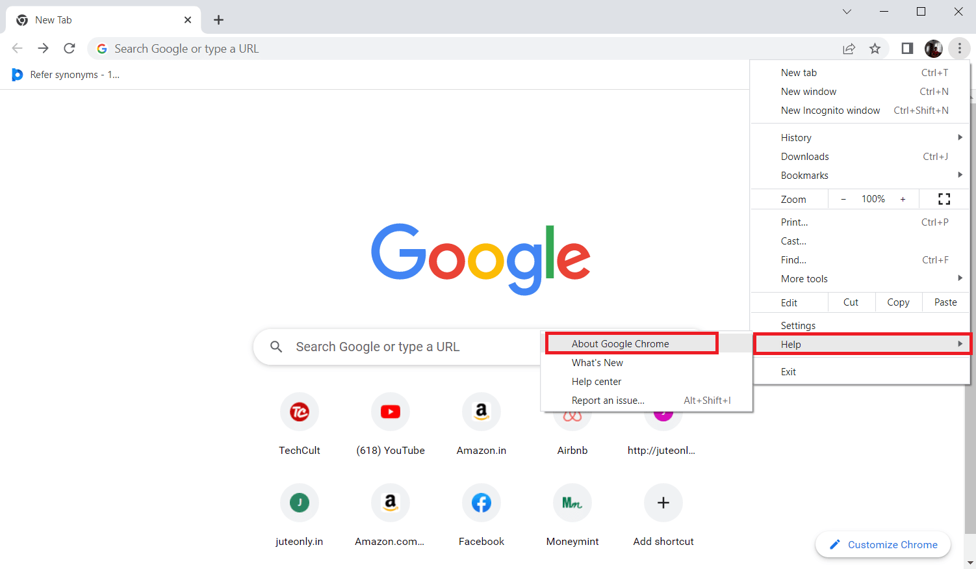Open the YouTube shortcut
The width and height of the screenshot is (976, 569).
(x=391, y=424)
